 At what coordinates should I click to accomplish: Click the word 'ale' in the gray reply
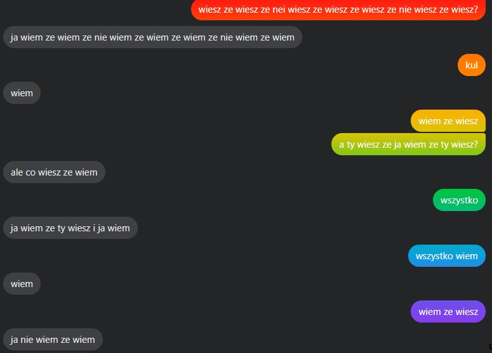point(17,172)
